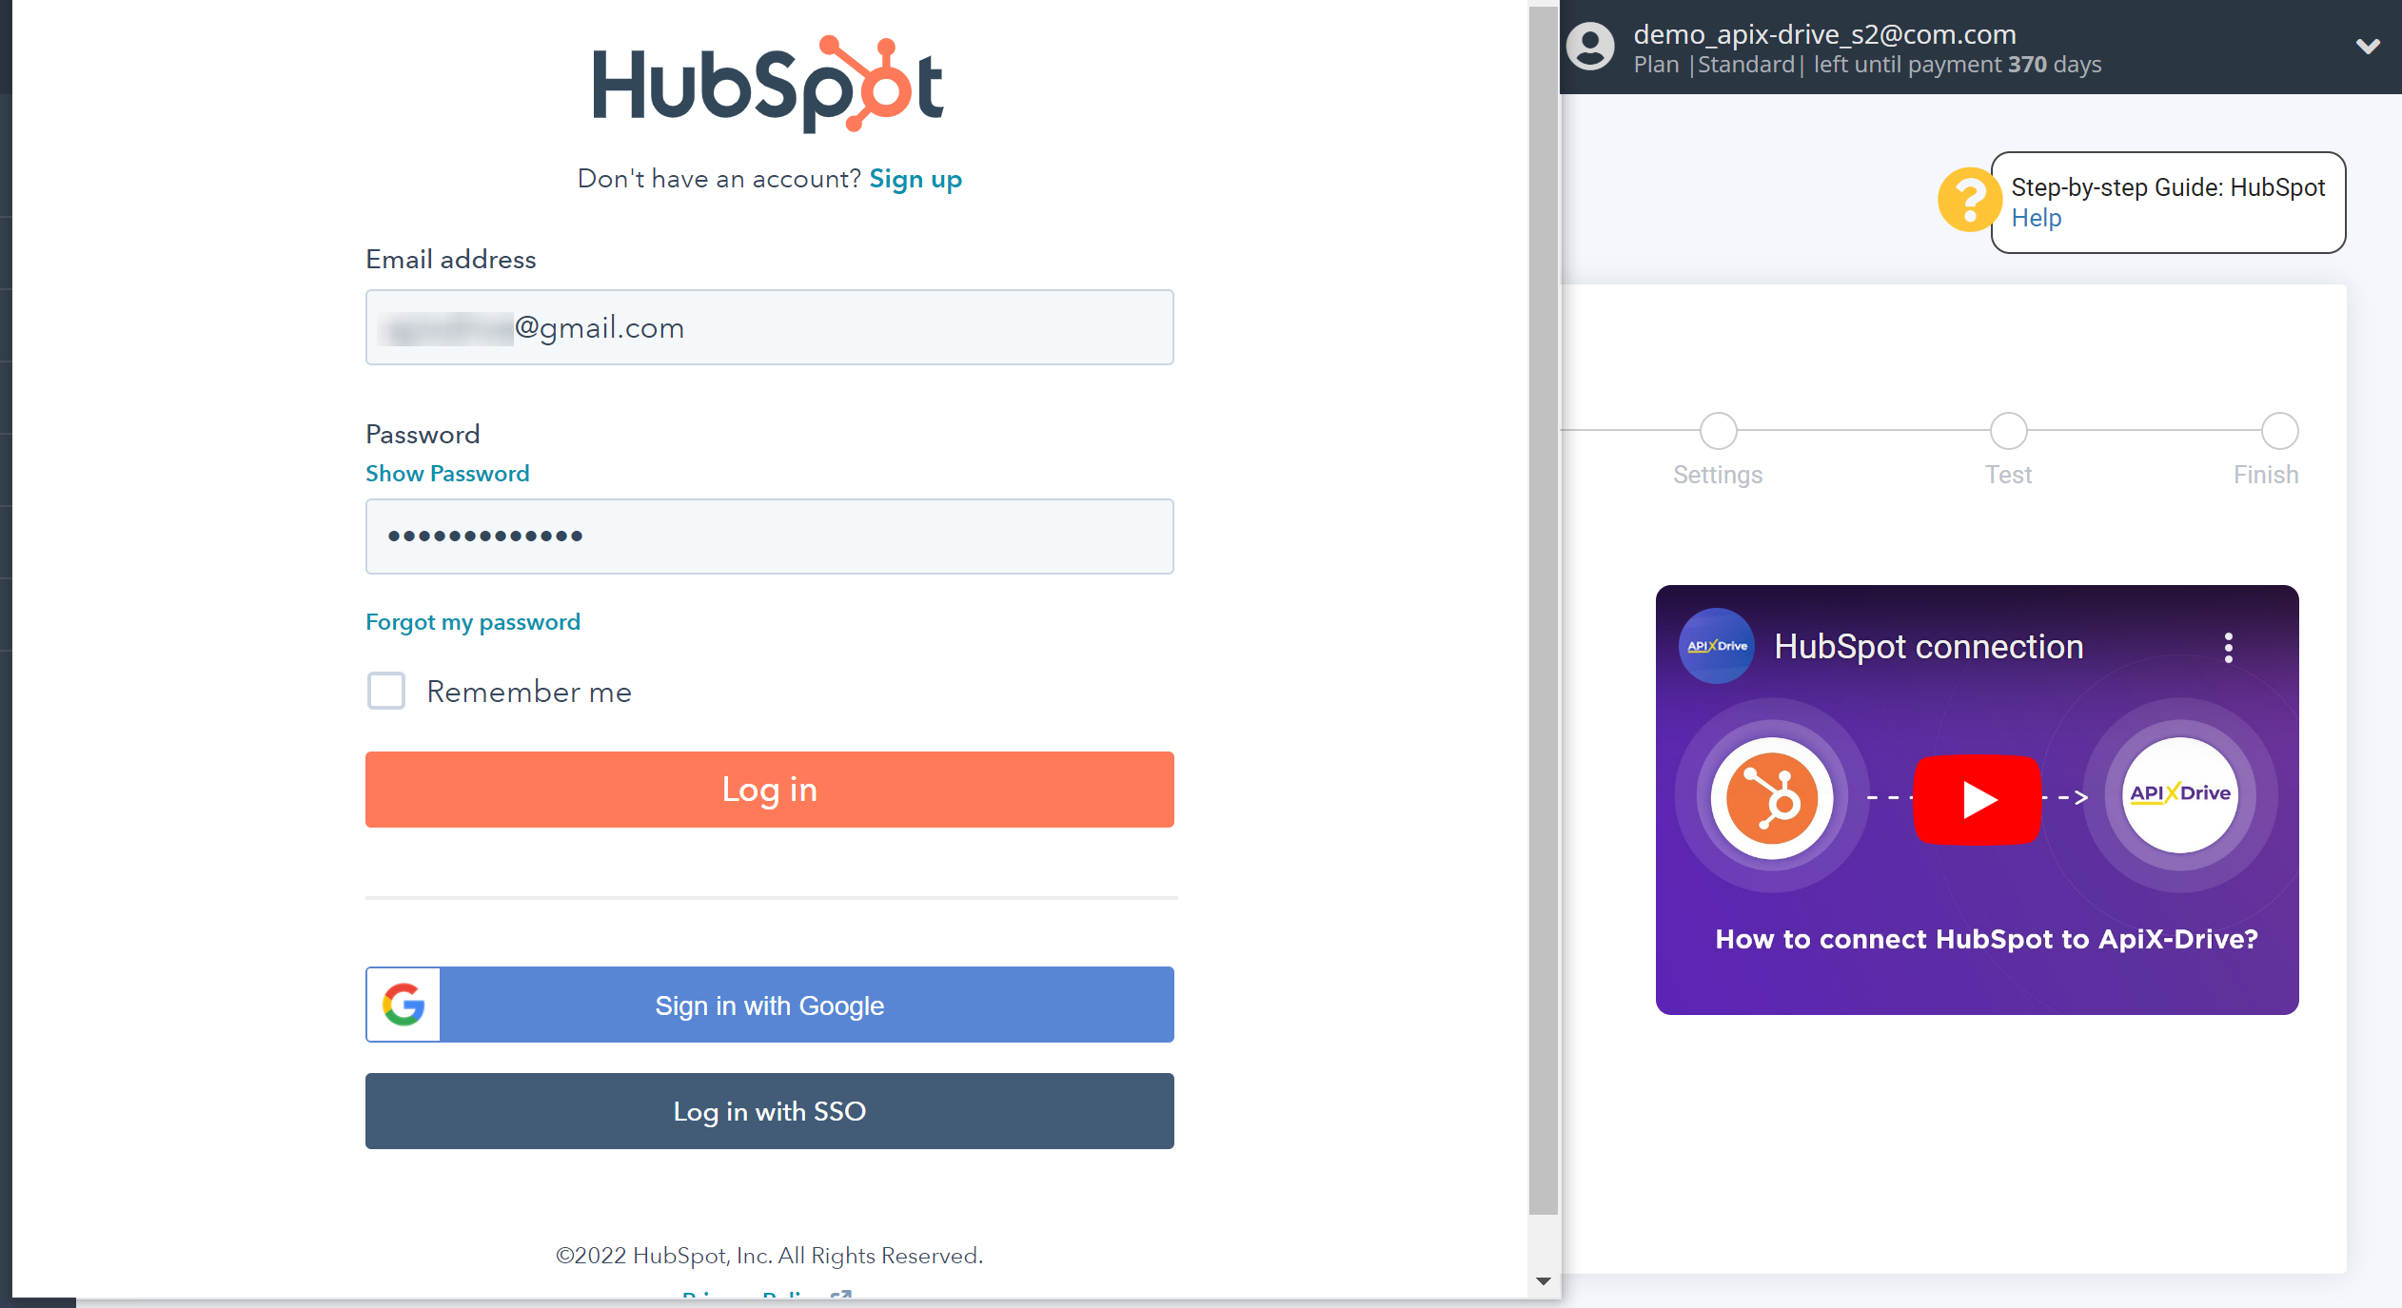Click the orange Log in button

(768, 790)
